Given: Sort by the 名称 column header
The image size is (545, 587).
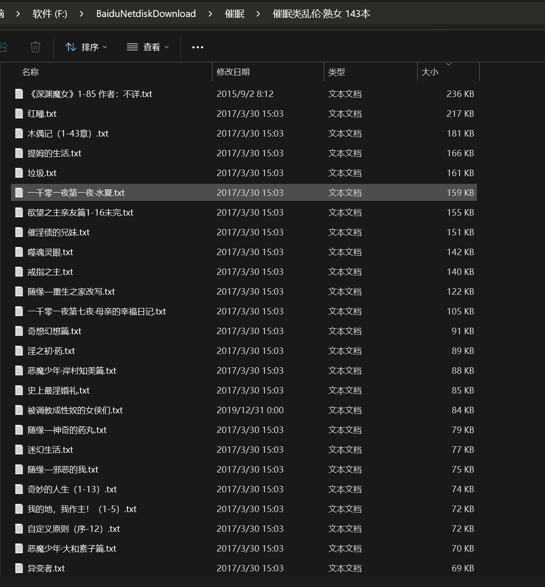Looking at the screenshot, I should (x=30, y=72).
